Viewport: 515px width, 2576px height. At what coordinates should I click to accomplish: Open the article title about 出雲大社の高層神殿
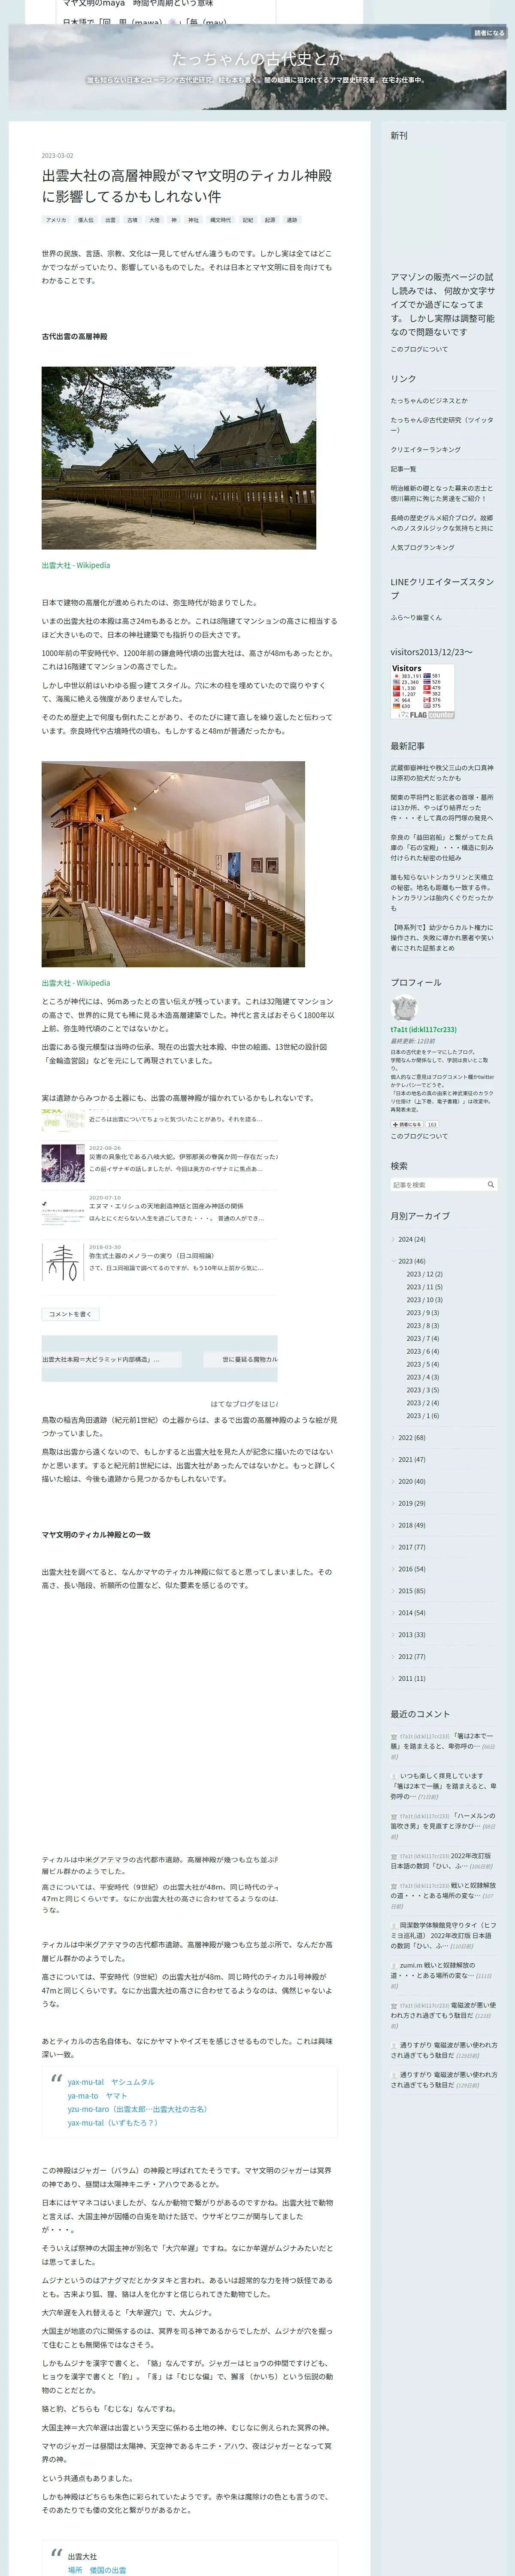click(x=187, y=185)
